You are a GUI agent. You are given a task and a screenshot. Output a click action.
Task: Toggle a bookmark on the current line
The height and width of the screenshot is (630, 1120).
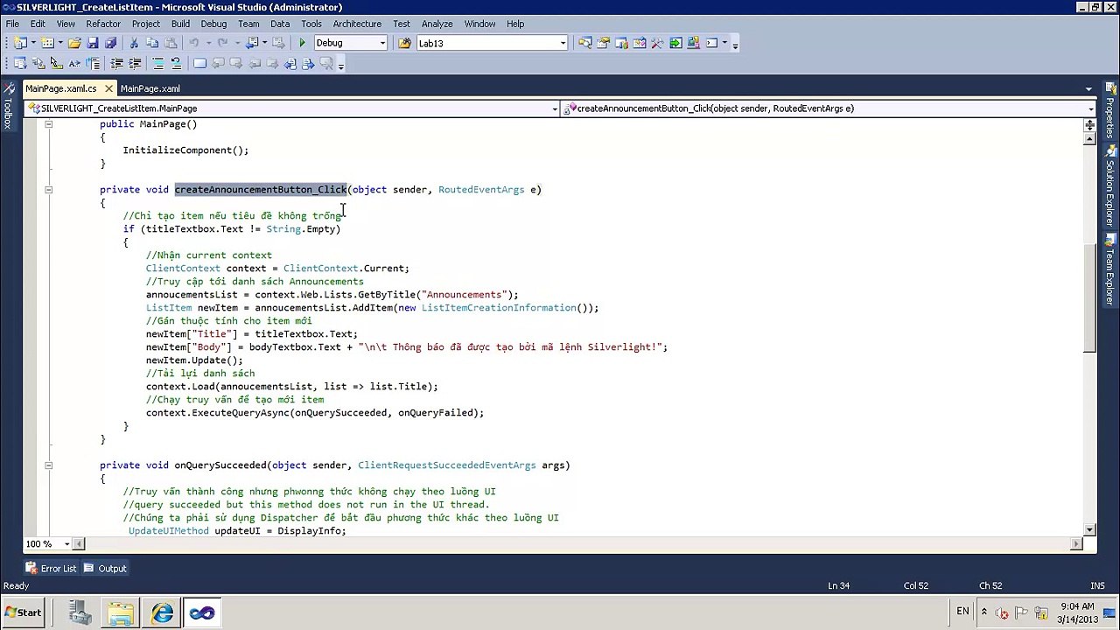[199, 63]
